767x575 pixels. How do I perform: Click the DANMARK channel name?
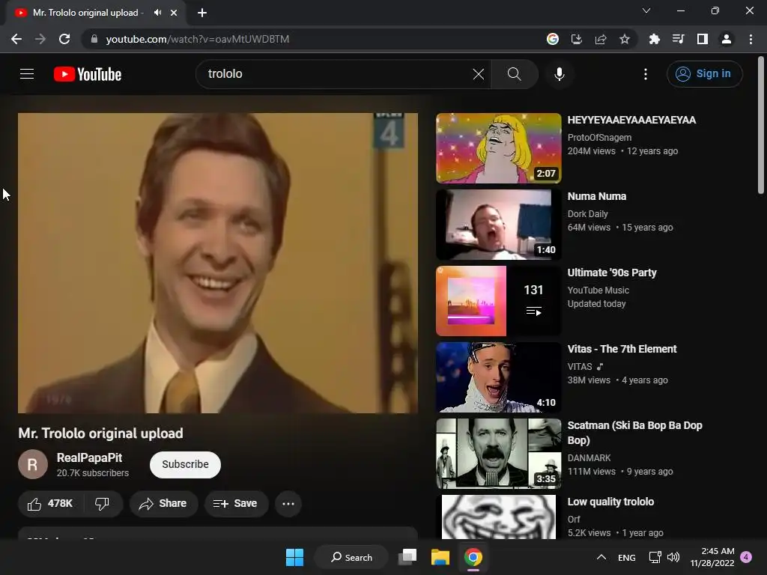tap(589, 458)
